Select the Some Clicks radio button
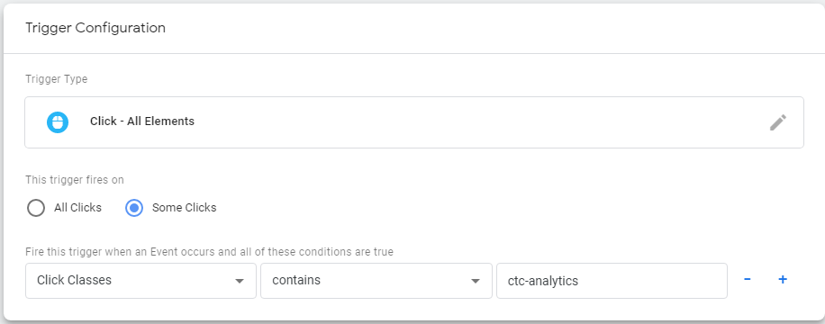The image size is (825, 324). pyautogui.click(x=134, y=208)
